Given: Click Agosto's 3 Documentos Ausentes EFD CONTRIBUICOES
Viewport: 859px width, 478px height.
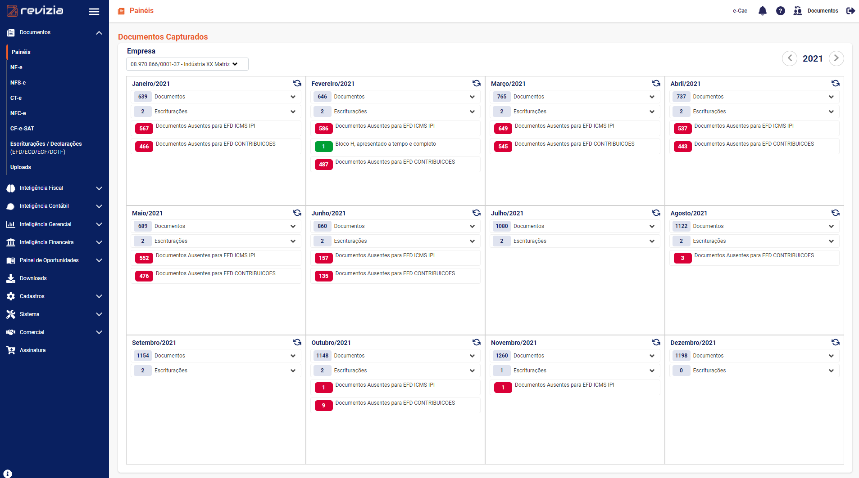Looking at the screenshot, I should point(754,258).
